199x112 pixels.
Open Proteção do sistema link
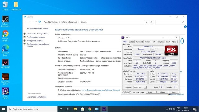(35, 41)
